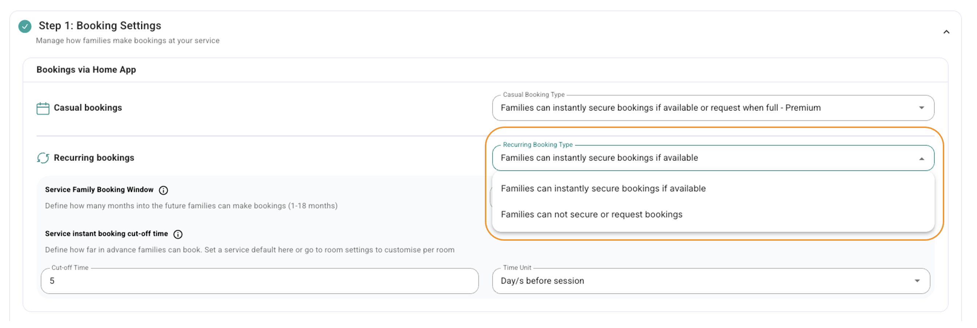
Task: Click 'Service instant booking cut-off time' label text
Action: click(106, 234)
